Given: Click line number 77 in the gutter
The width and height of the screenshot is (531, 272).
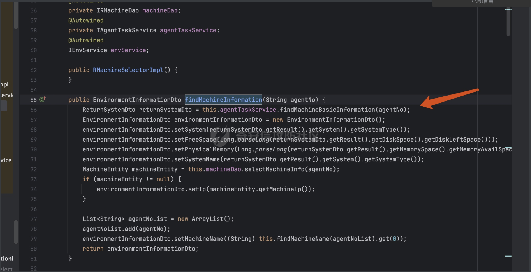Looking at the screenshot, I should 34,219.
